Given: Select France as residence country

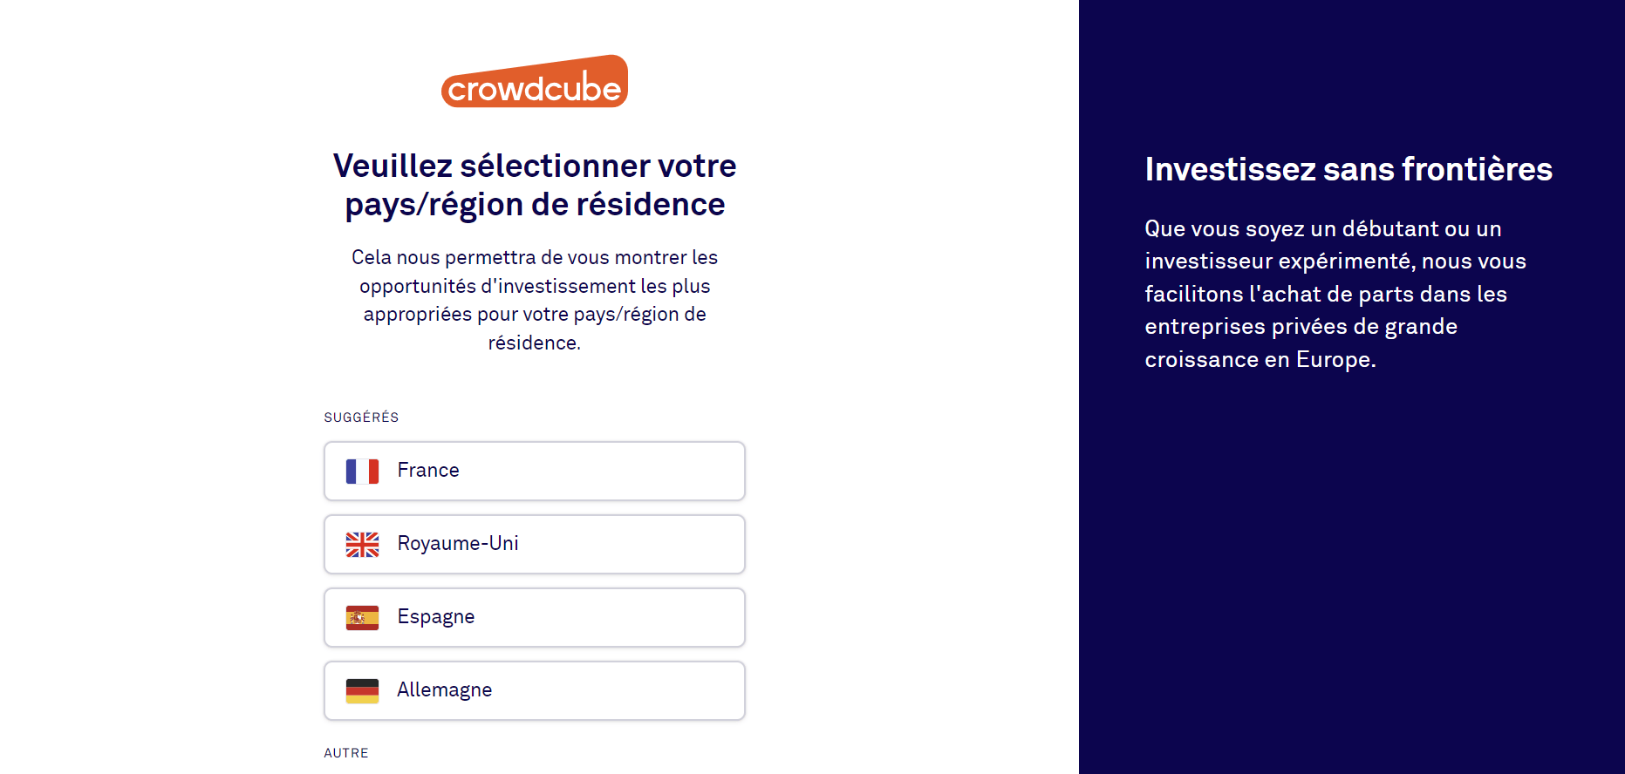Looking at the screenshot, I should point(535,471).
